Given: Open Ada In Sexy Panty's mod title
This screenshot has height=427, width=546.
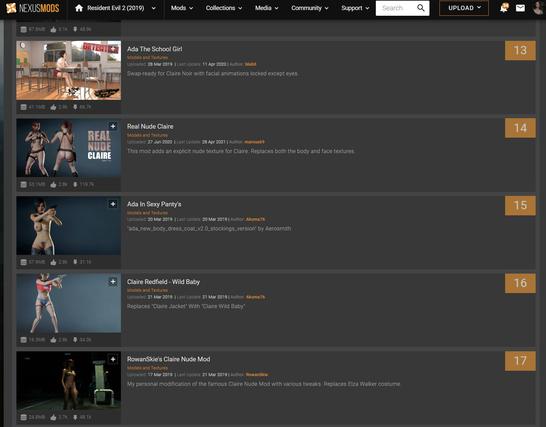Looking at the screenshot, I should pos(154,204).
